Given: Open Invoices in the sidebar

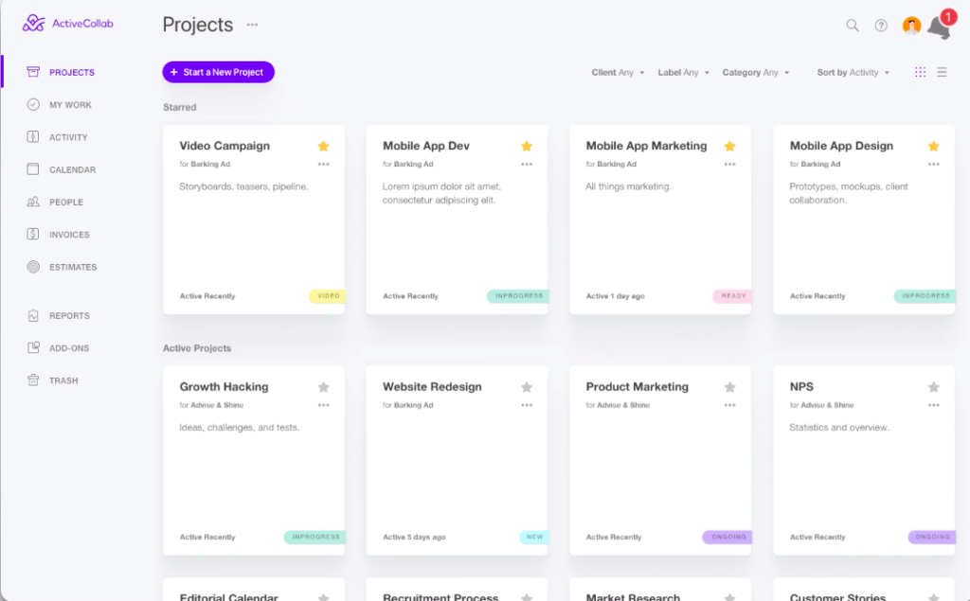Looking at the screenshot, I should 69,235.
